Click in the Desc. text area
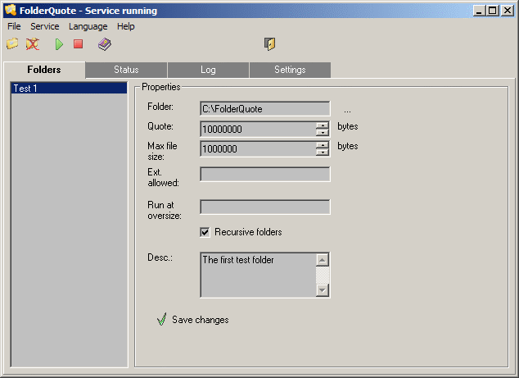 click(x=258, y=275)
